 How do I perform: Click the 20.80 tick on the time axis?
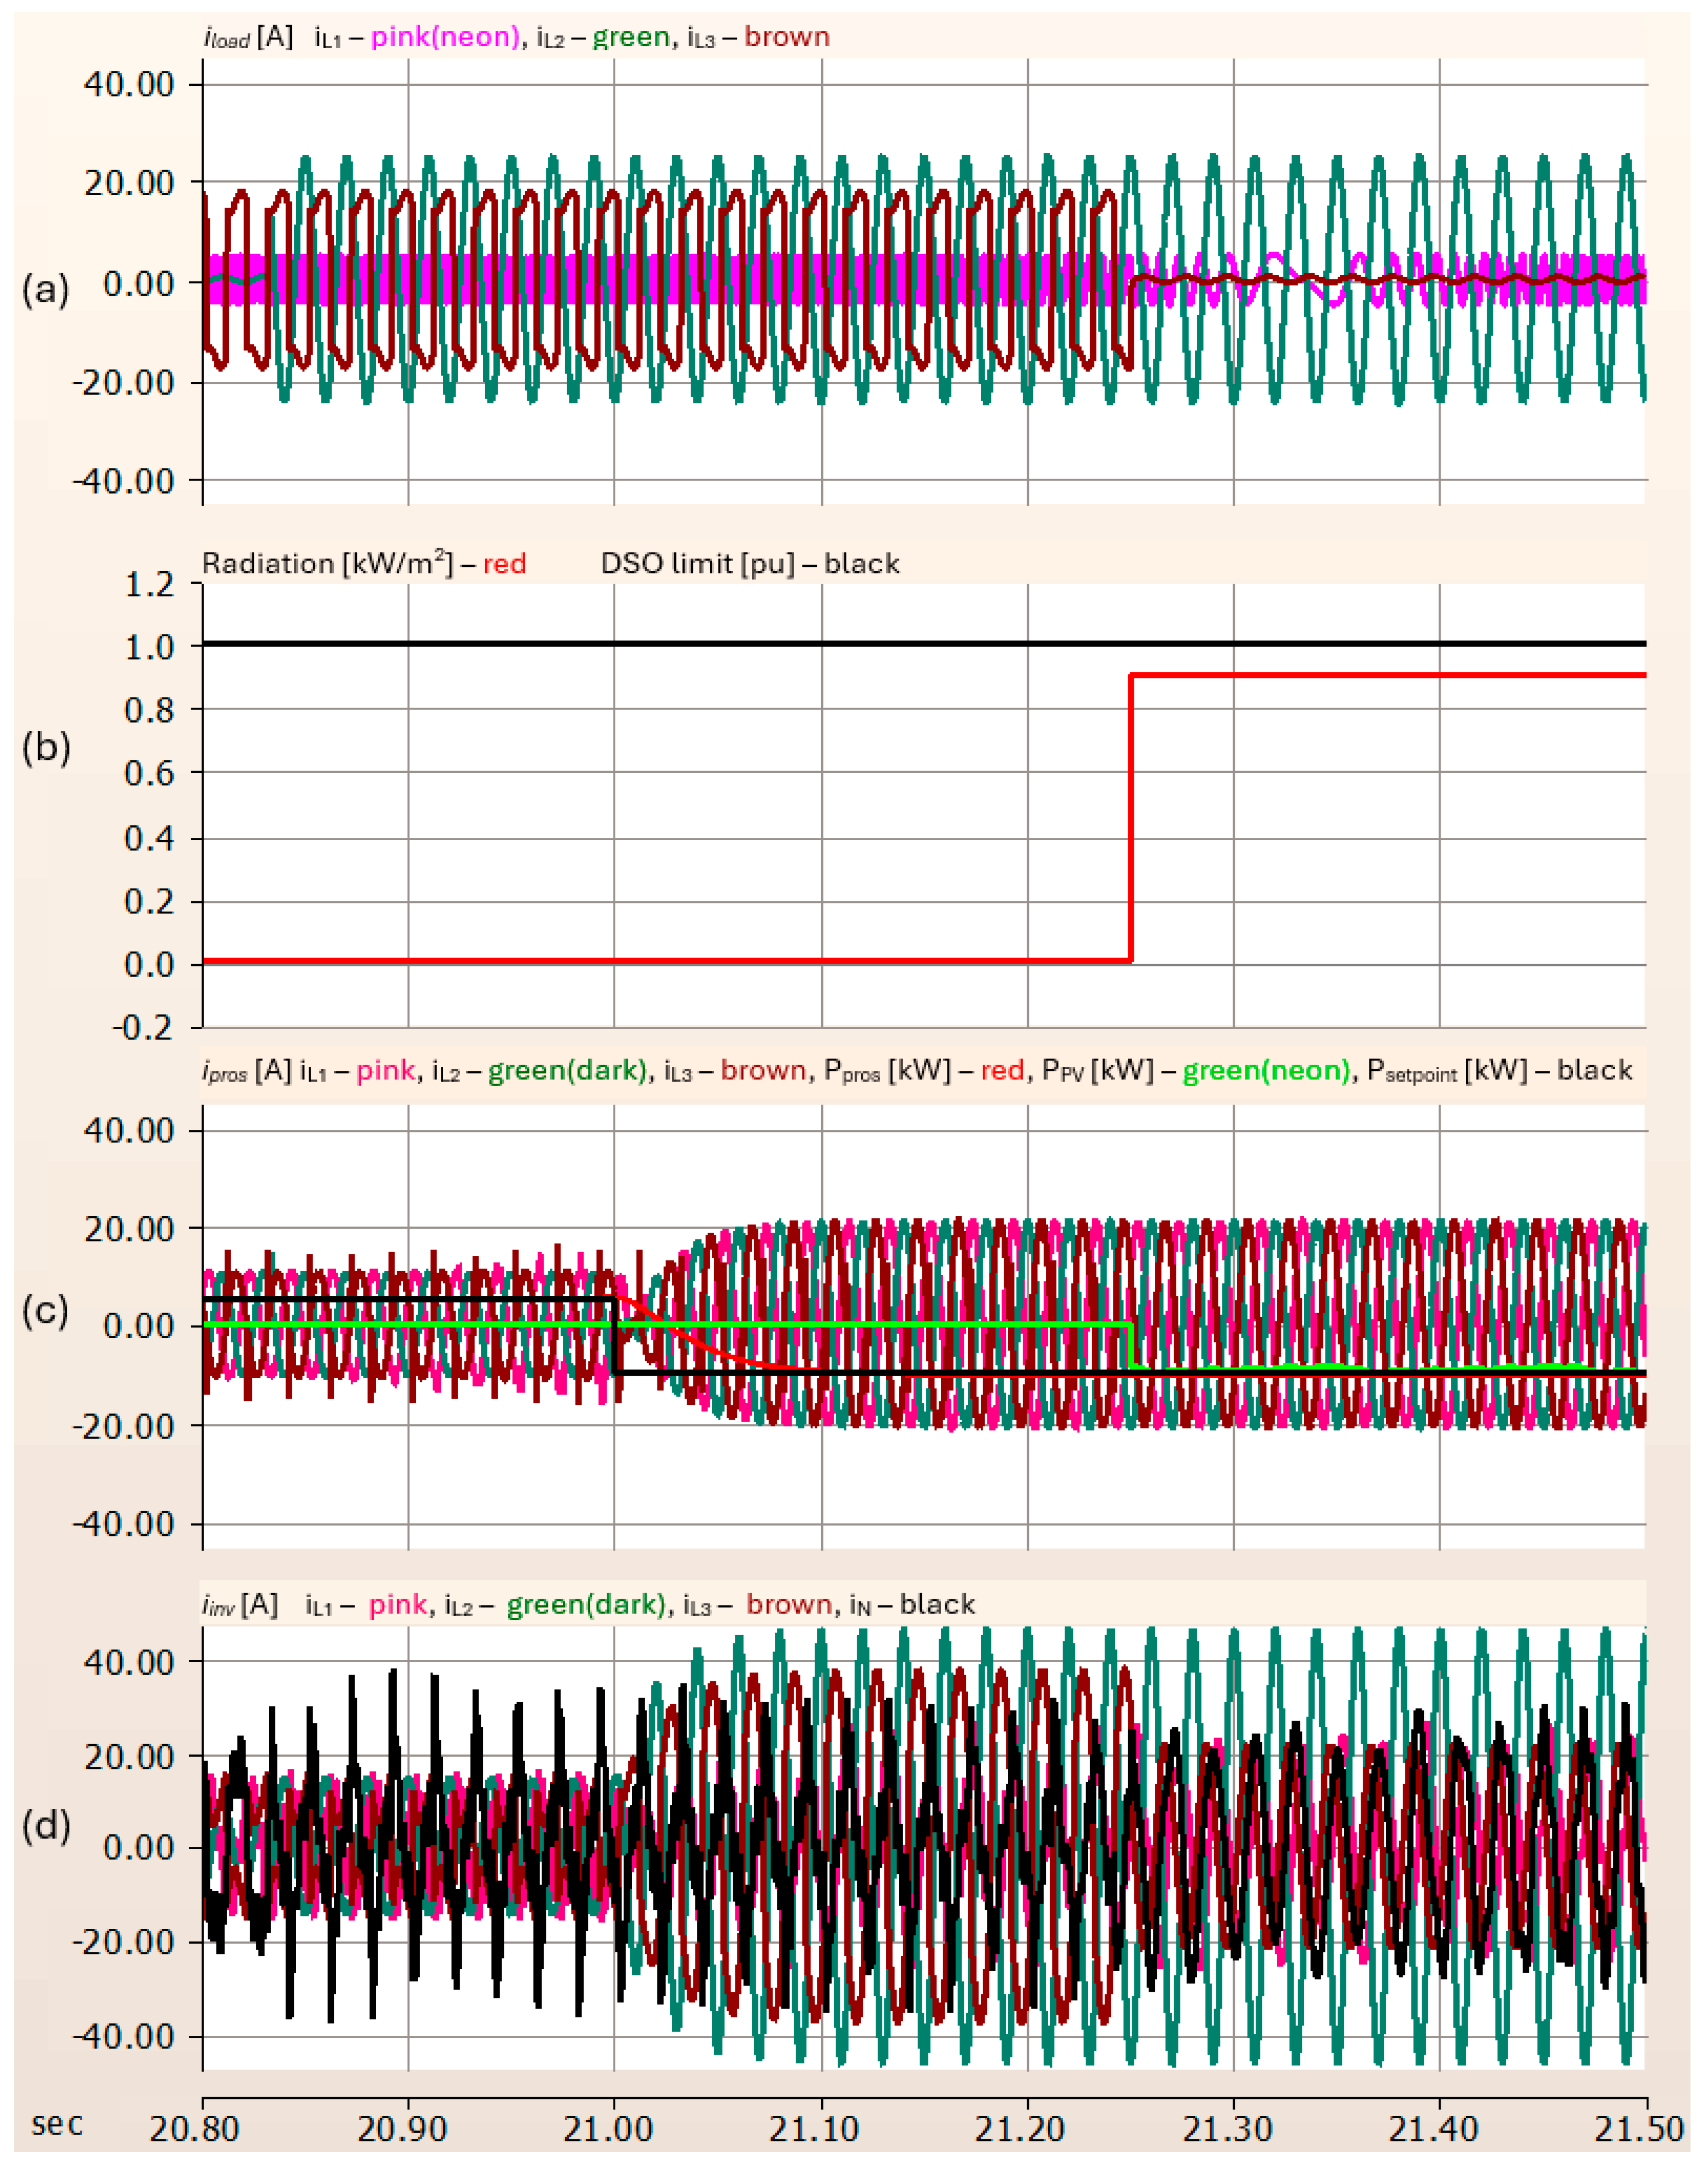[194, 2127]
